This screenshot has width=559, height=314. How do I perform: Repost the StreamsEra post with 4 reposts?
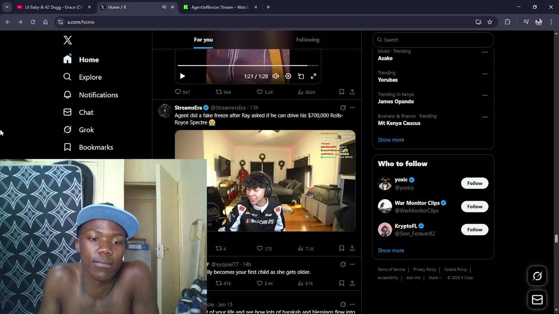(x=221, y=249)
